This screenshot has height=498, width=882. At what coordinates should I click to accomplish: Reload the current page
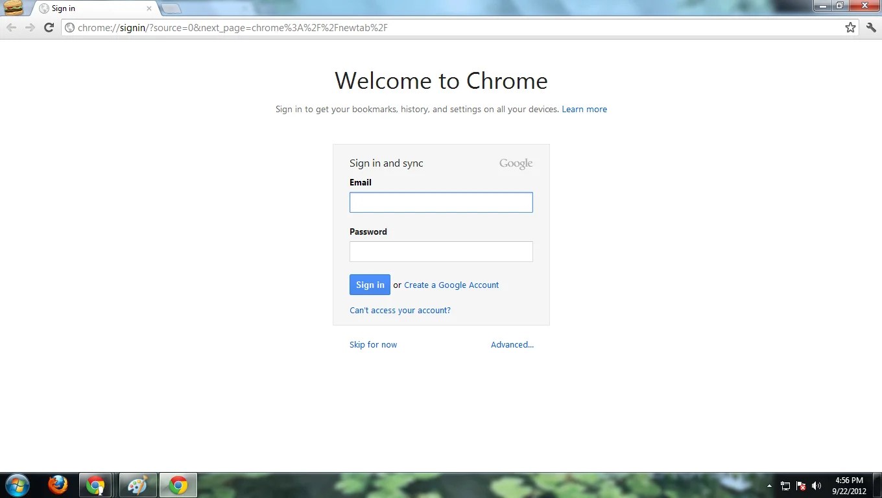click(49, 27)
